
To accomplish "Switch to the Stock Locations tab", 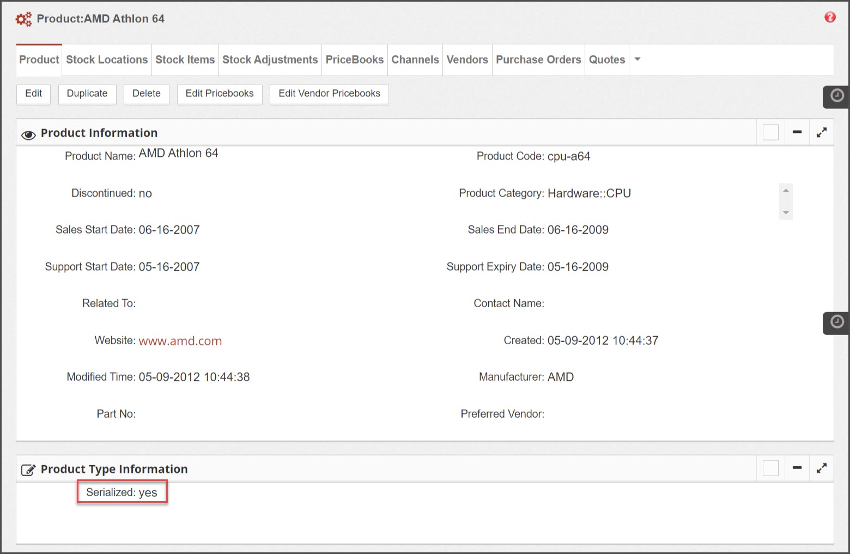I will pos(107,59).
